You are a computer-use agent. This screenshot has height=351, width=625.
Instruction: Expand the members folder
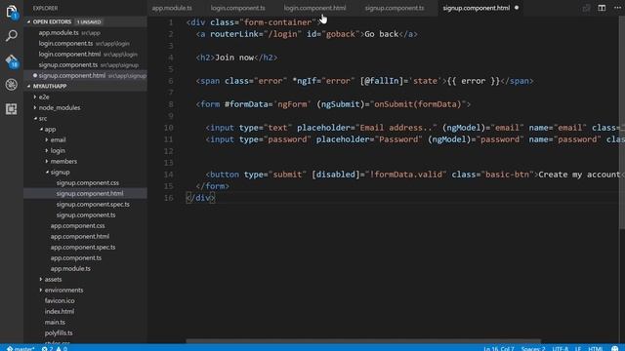click(x=63, y=161)
